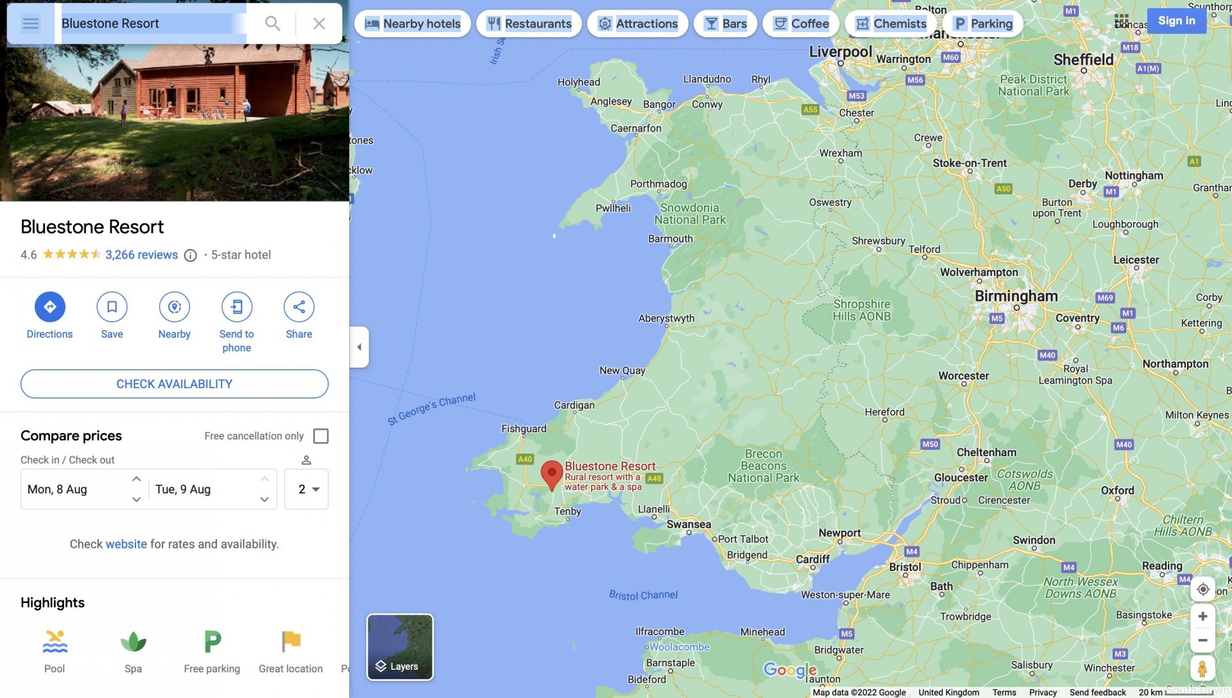Select the Restaurants filter chip
The height and width of the screenshot is (698, 1232).
click(x=529, y=24)
